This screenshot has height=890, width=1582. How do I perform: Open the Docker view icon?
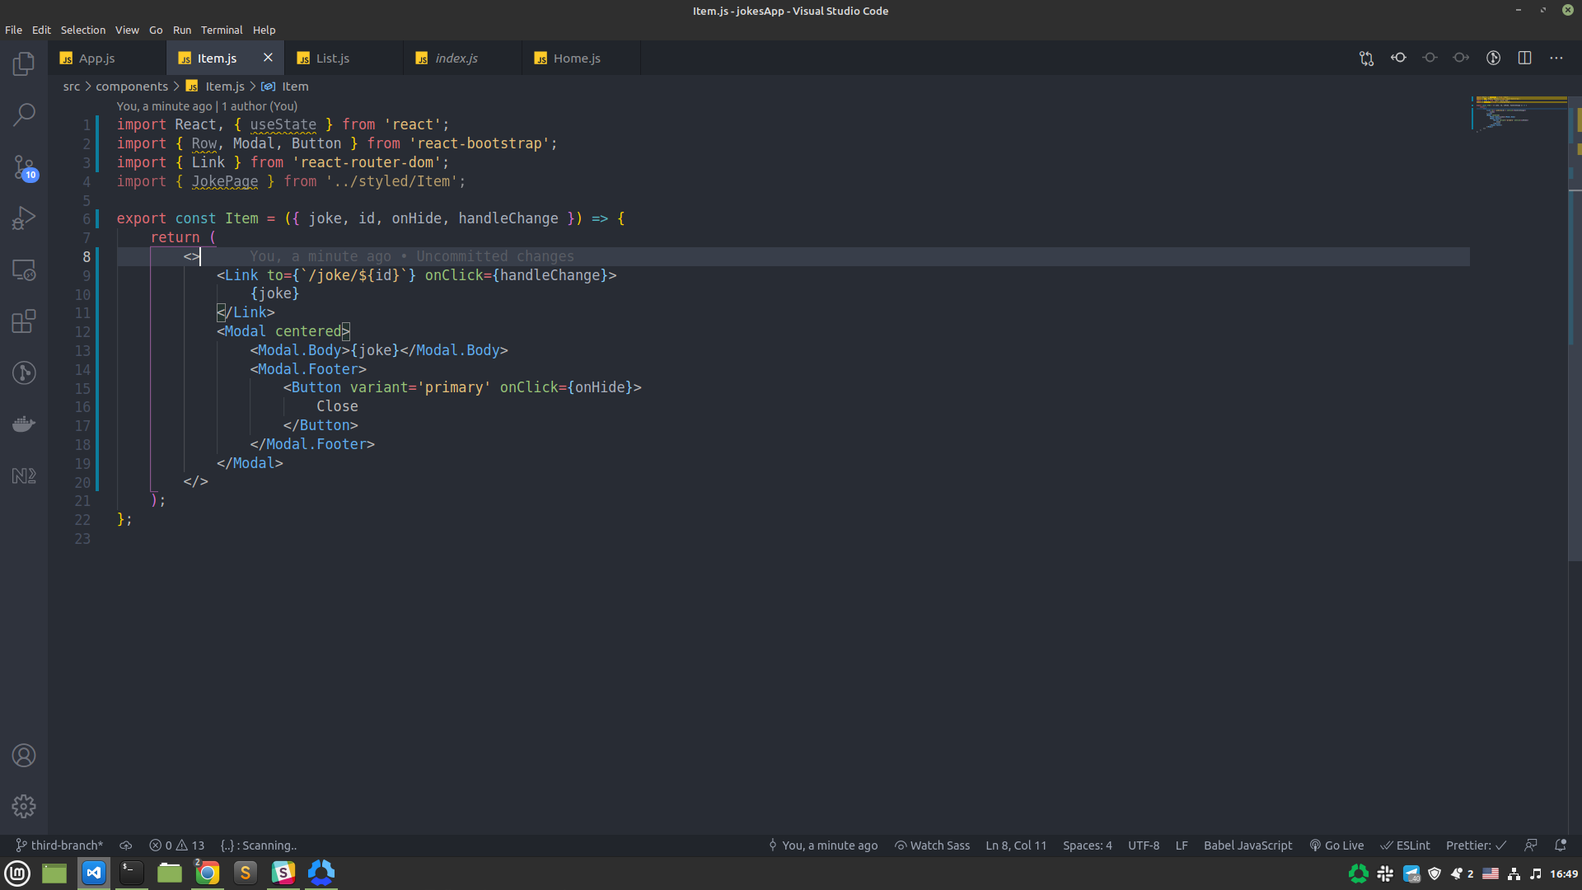click(x=24, y=424)
